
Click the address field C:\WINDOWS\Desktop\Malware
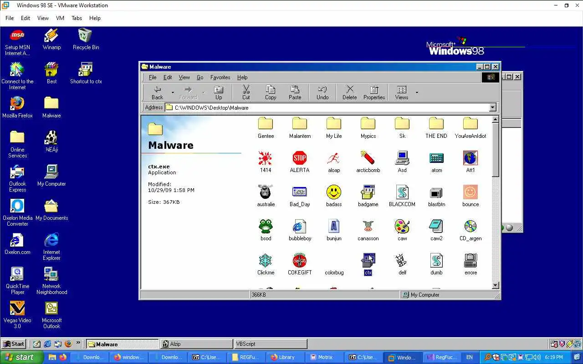click(327, 108)
